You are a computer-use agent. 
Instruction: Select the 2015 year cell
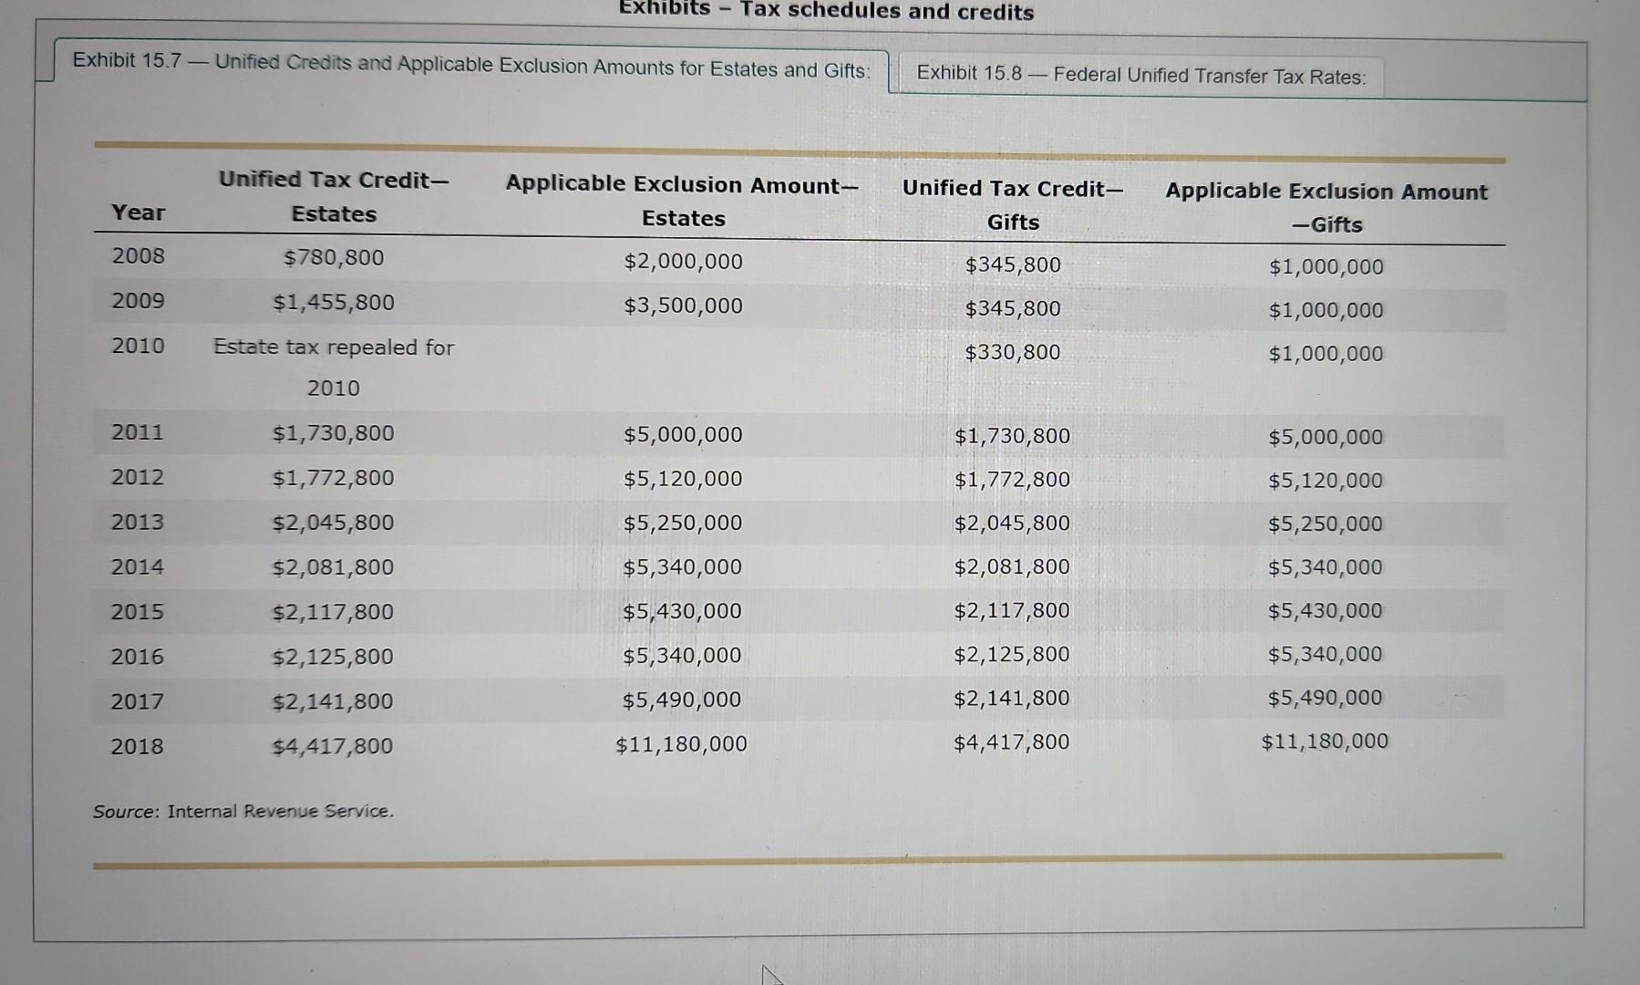click(138, 611)
